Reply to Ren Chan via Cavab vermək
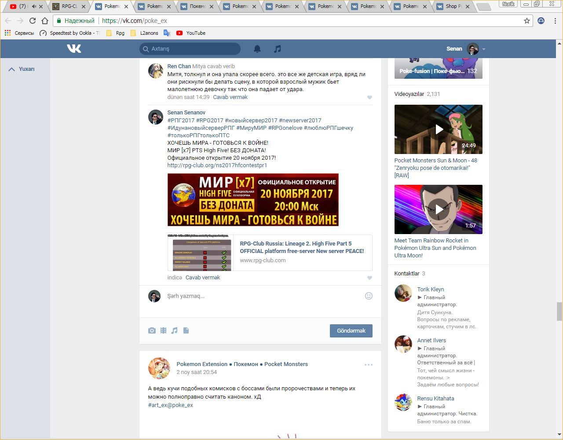This screenshot has height=440, width=563. (x=230, y=97)
